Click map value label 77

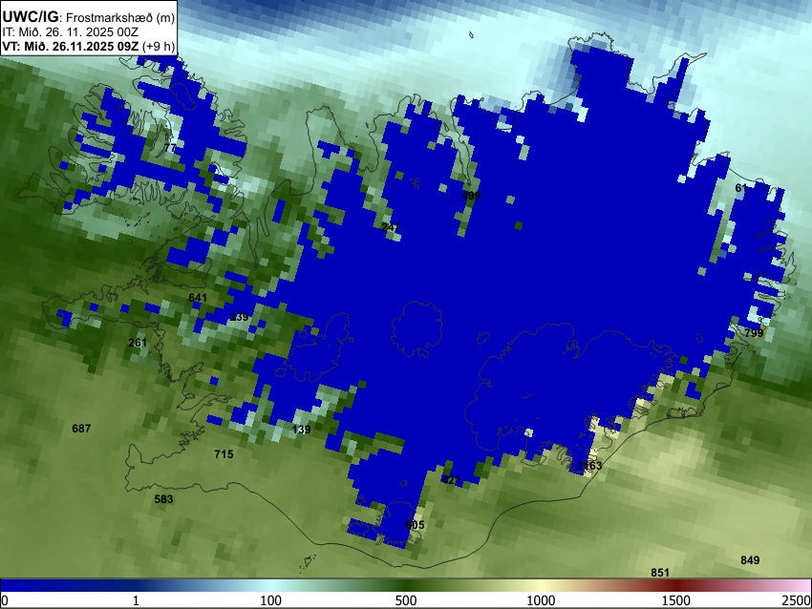[x=170, y=148]
